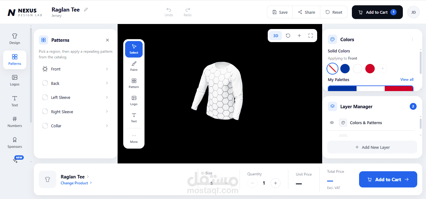Screen dimensions: 426x199
Task: Click the 3D jersey model preview
Action: (218, 91)
